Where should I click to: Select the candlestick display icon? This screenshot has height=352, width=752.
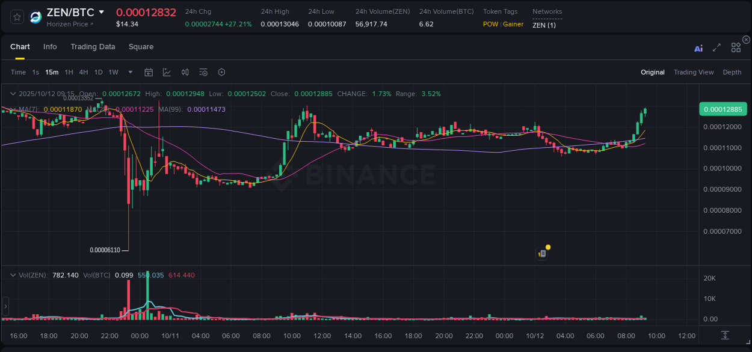tap(185, 72)
